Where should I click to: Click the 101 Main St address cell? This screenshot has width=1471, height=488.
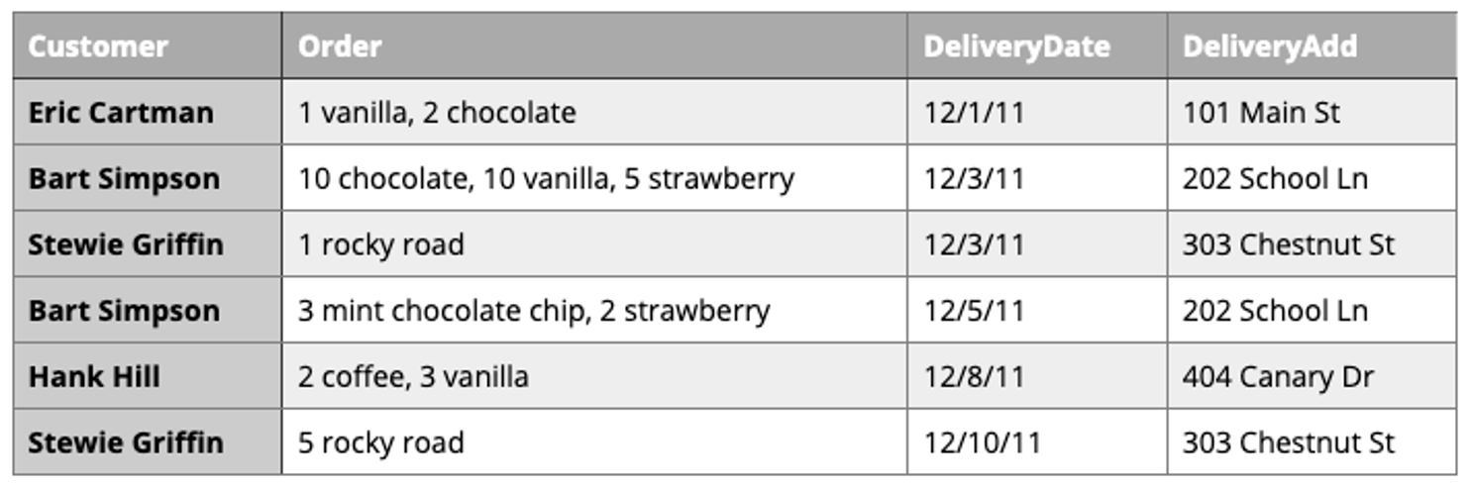tap(1261, 113)
